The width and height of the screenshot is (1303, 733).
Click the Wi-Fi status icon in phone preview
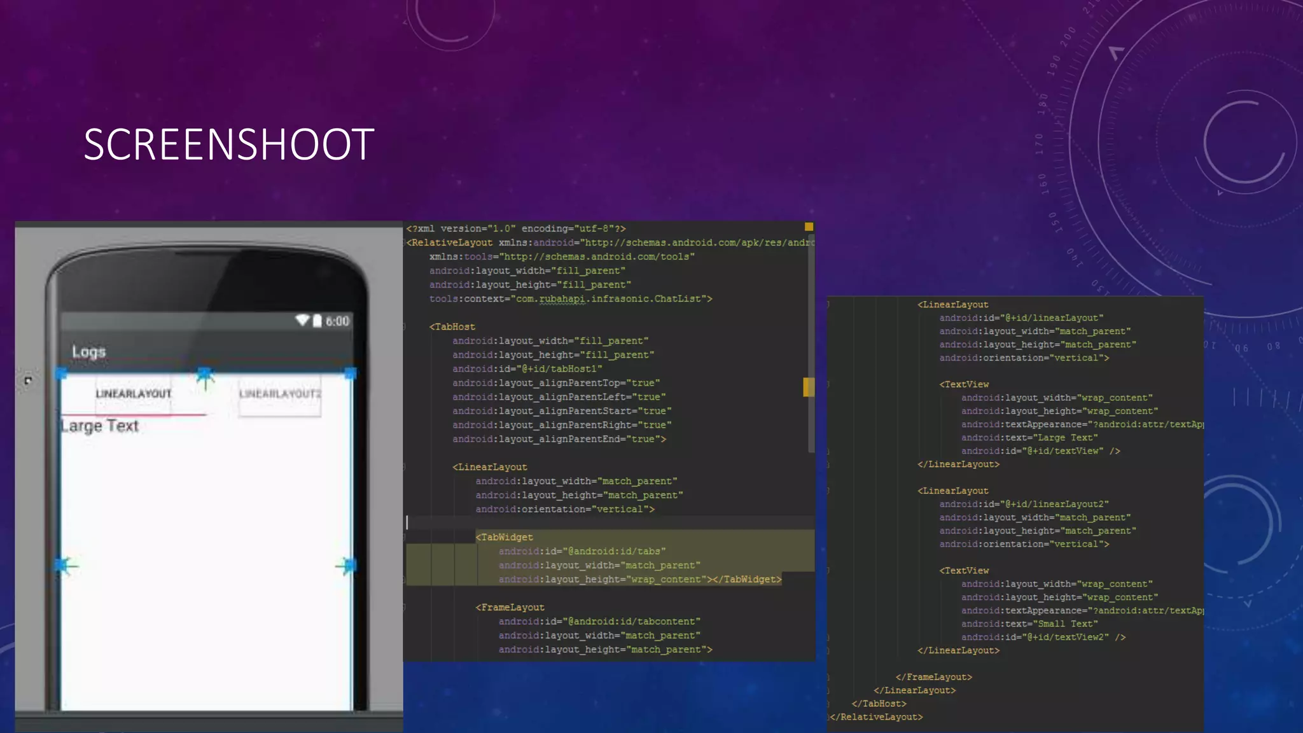302,320
